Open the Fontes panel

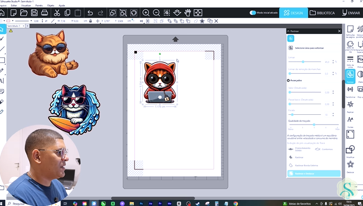(350, 122)
